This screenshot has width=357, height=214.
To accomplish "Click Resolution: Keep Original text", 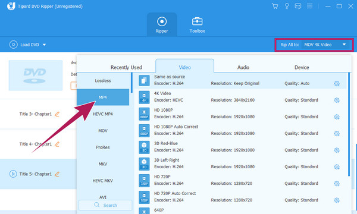I will click(x=235, y=83).
